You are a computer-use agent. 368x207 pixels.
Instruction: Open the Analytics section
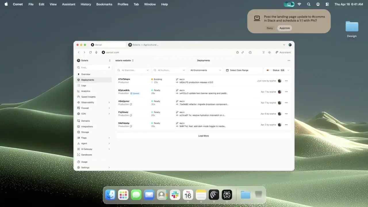click(x=94, y=91)
